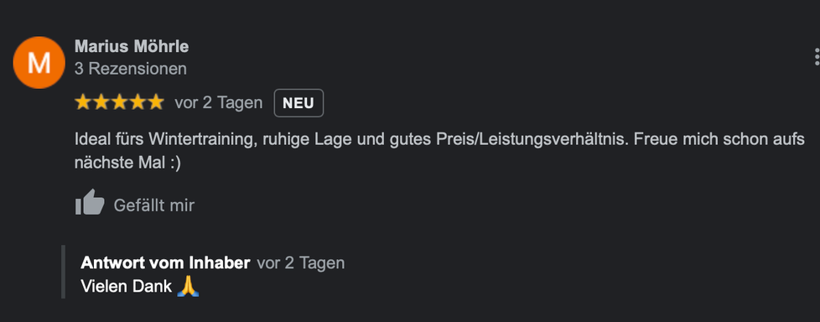Screen dimensions: 820x322
Task: Click the Gefällt mir label
Action: tap(153, 205)
